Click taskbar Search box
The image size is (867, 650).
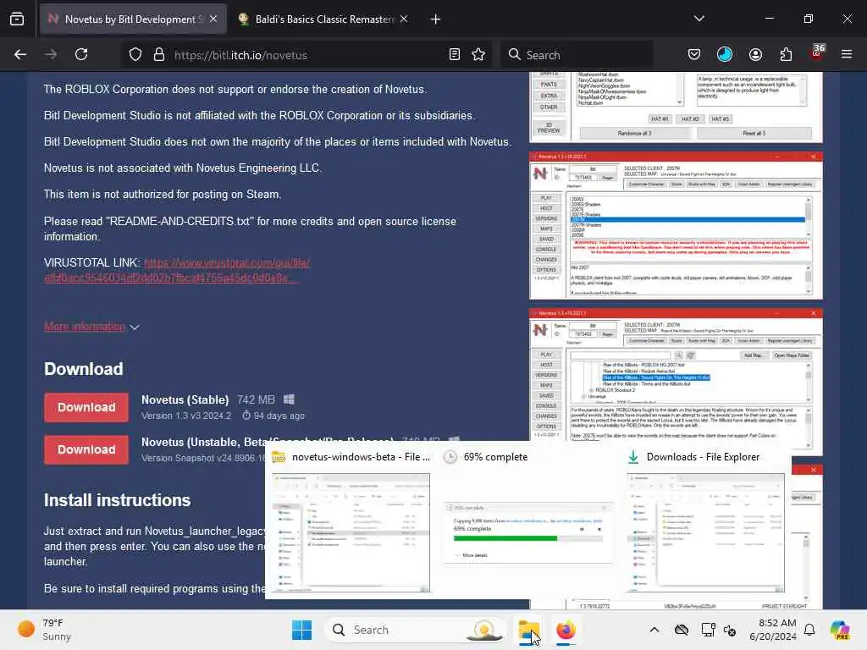tap(415, 630)
